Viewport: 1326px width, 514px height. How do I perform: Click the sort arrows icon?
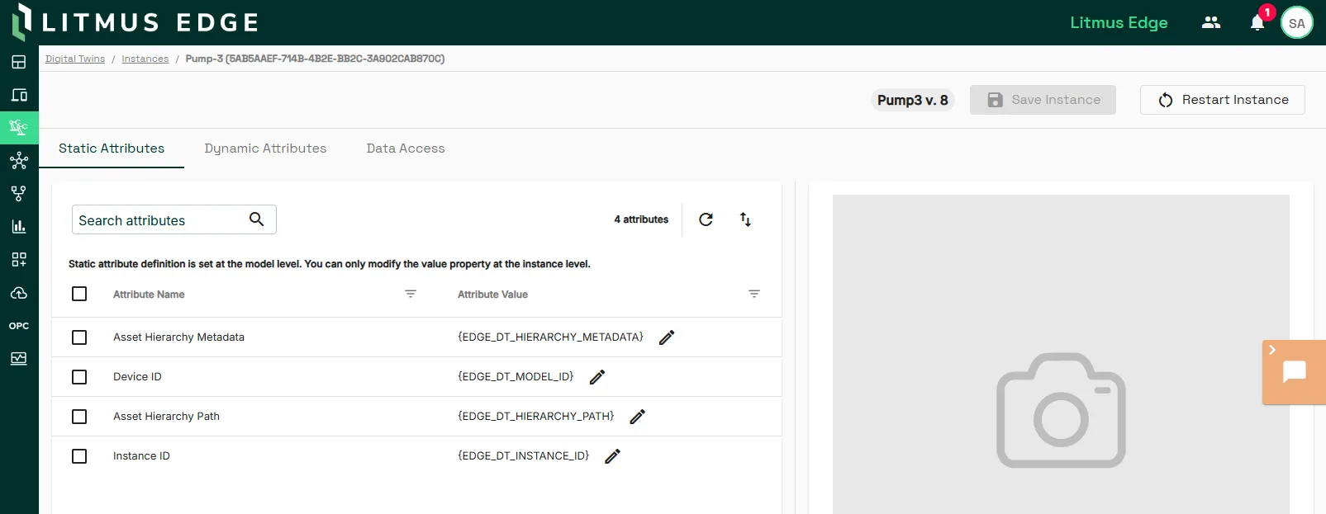coord(745,219)
